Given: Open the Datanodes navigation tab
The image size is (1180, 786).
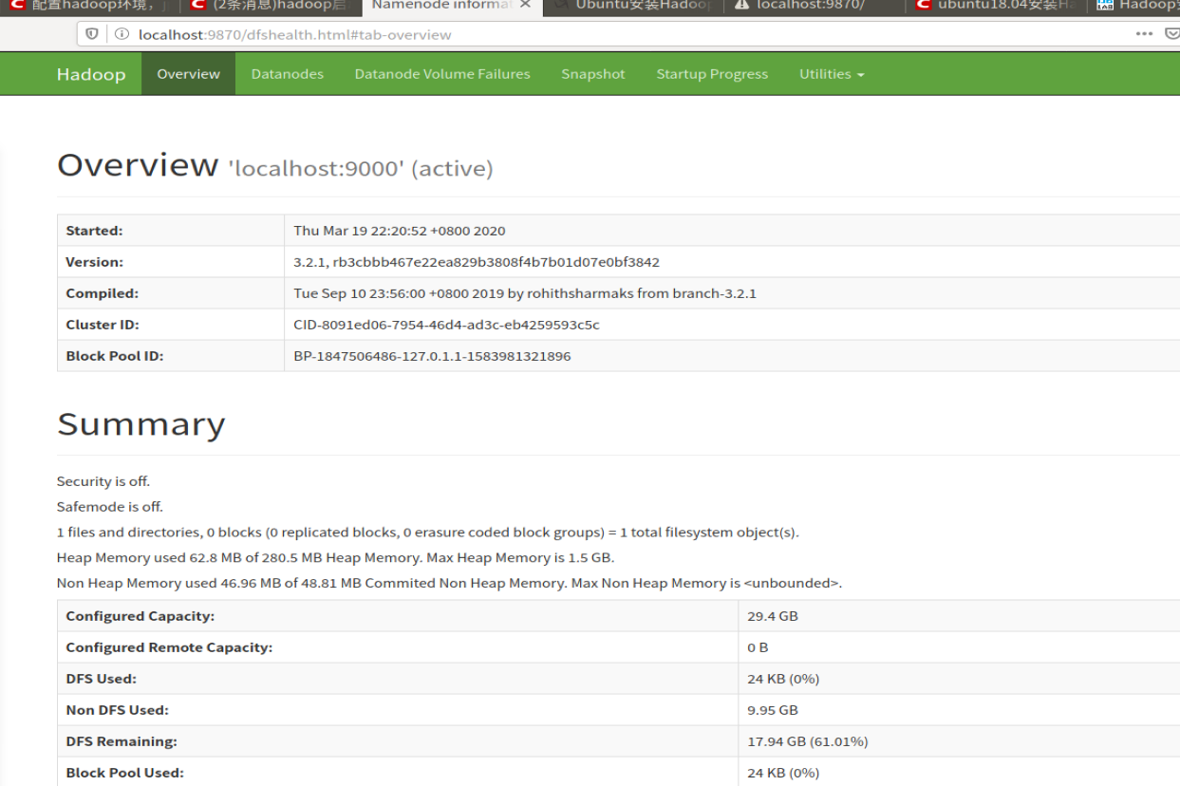Looking at the screenshot, I should tap(288, 74).
